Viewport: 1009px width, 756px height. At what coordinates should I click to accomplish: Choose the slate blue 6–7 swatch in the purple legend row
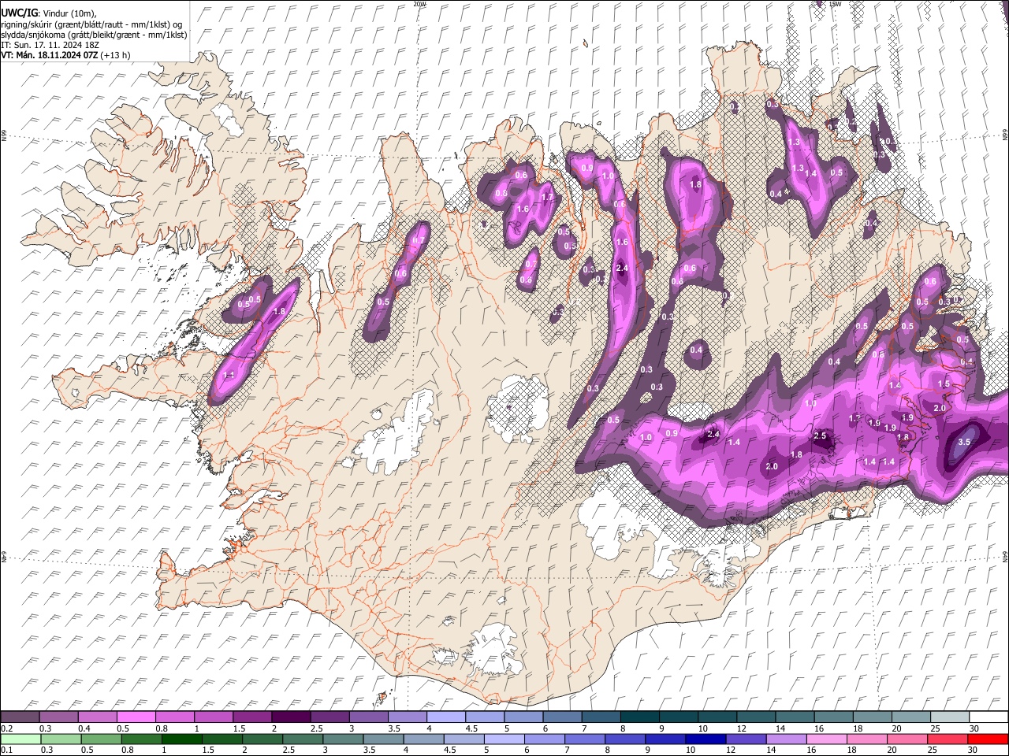[x=562, y=717]
